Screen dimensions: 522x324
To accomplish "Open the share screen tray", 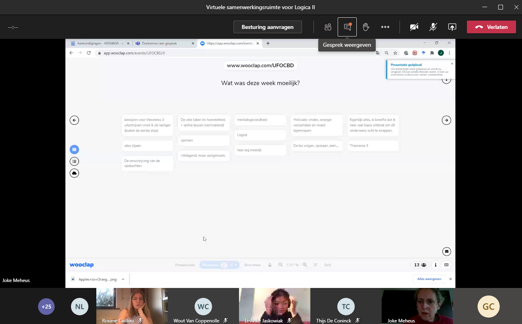I will [x=452, y=27].
